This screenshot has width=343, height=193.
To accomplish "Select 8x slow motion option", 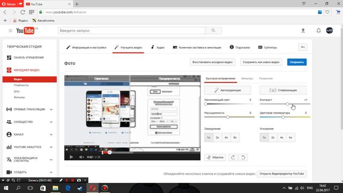I will [x=235, y=137].
